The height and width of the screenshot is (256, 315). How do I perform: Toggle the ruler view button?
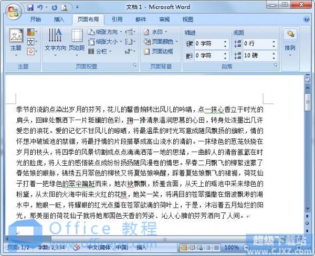tap(307, 79)
